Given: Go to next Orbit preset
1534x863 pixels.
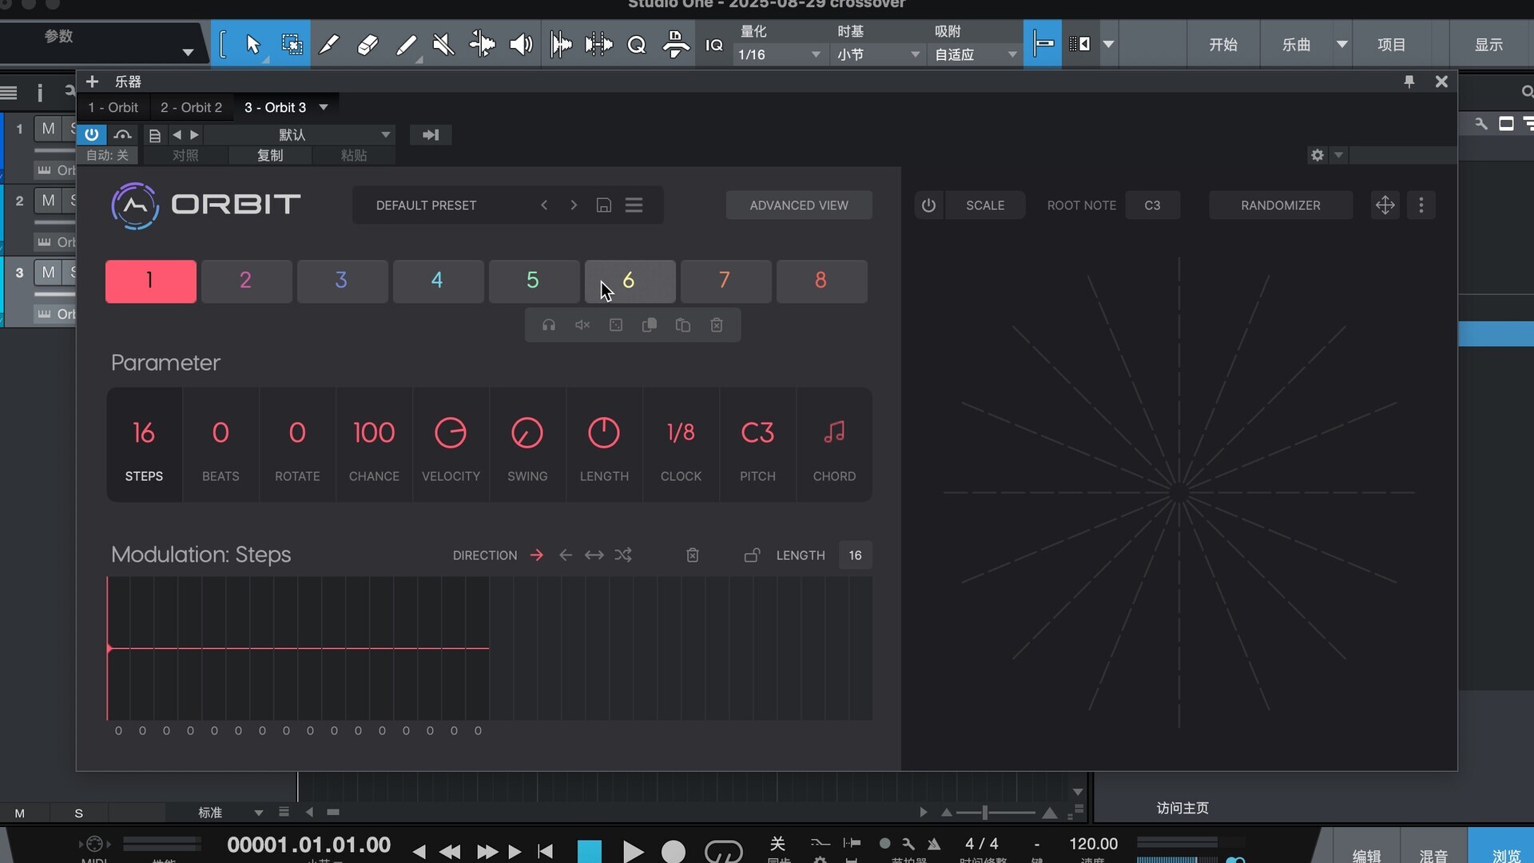Looking at the screenshot, I should tap(574, 205).
